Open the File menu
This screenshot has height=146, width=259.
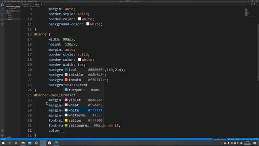(x=5, y=1)
